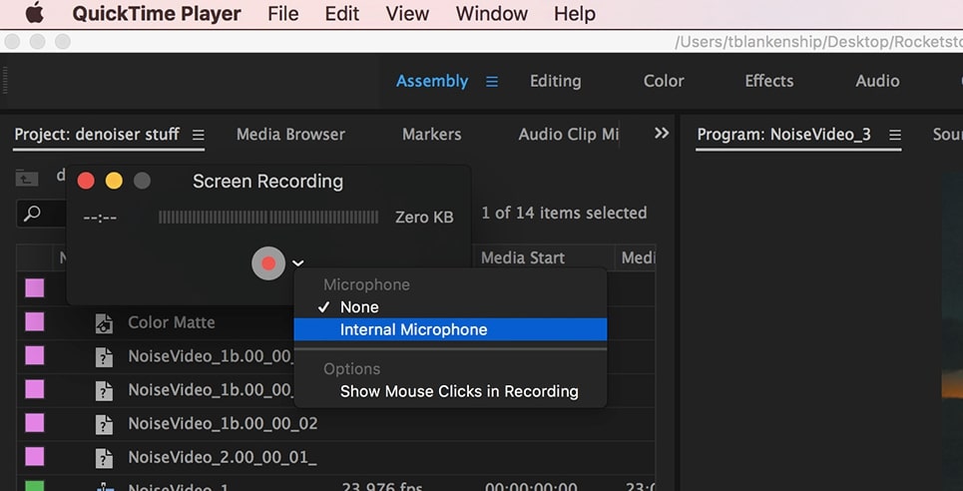Screen dimensions: 963x491
Task: Switch to the Audio workspace
Action: pyautogui.click(x=877, y=81)
